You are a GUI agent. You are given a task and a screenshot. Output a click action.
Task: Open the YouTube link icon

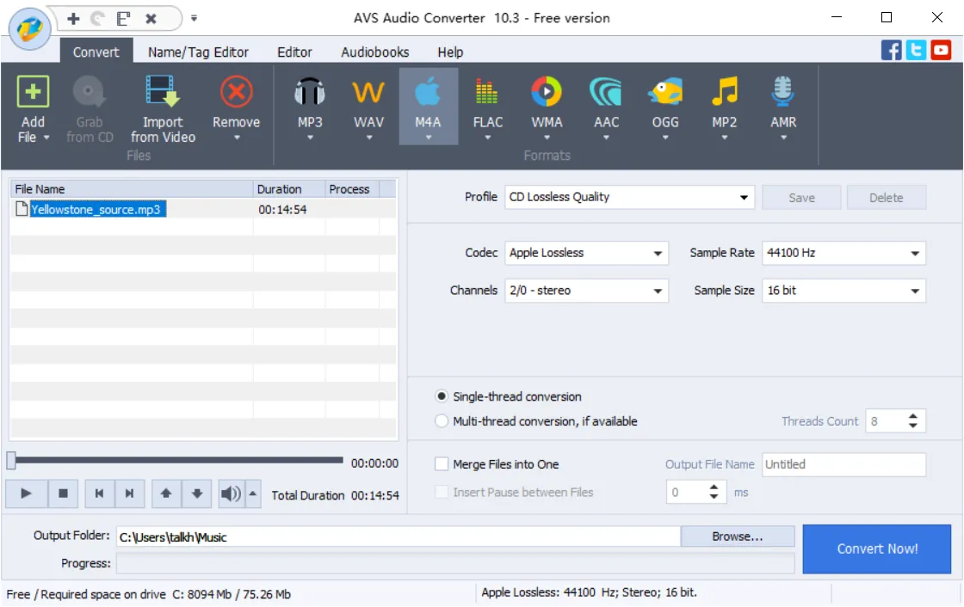(x=942, y=51)
